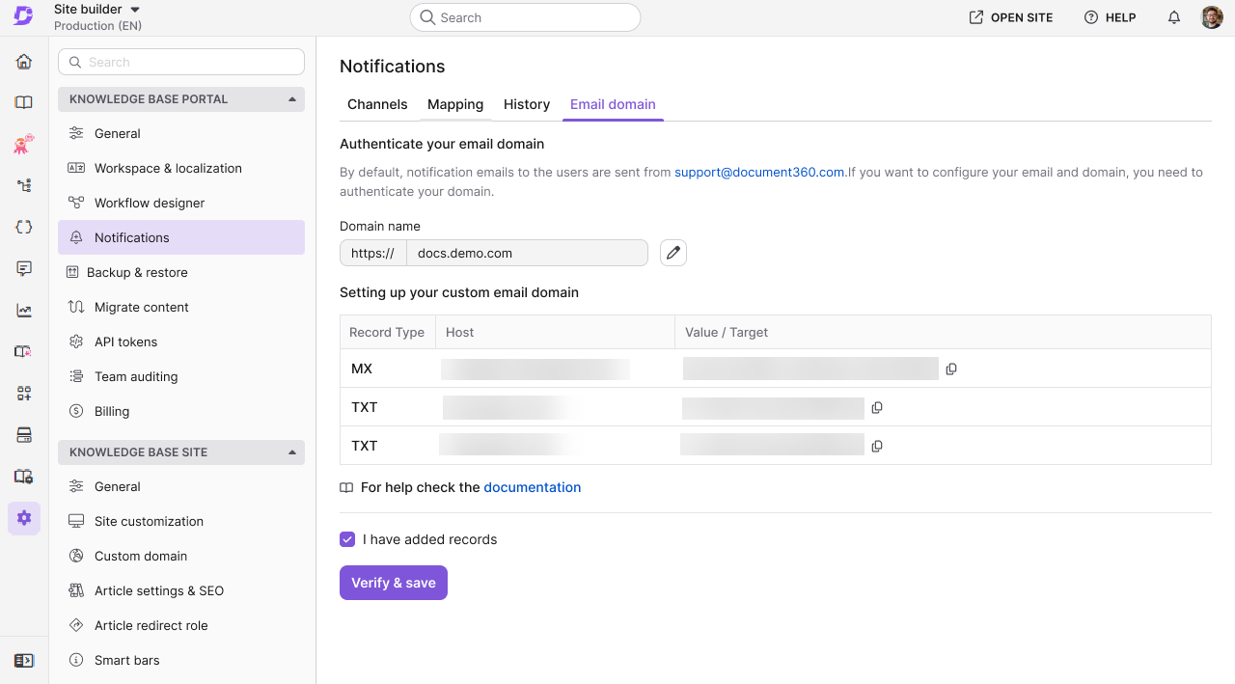
Task: Click the OPEN SITE button
Action: click(1011, 17)
